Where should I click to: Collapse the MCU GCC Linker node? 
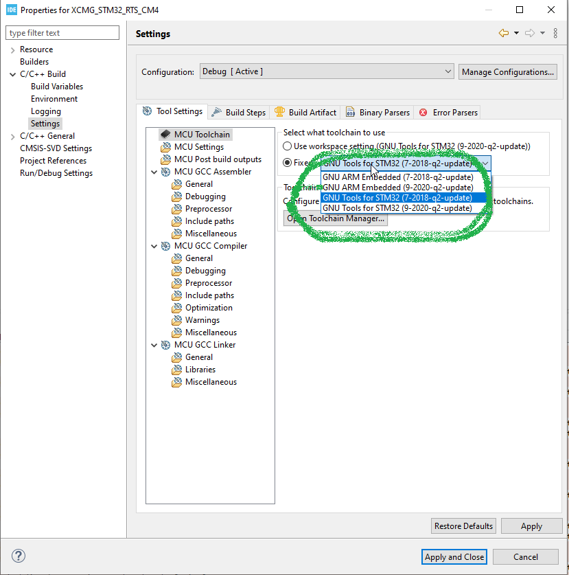pyautogui.click(x=154, y=345)
